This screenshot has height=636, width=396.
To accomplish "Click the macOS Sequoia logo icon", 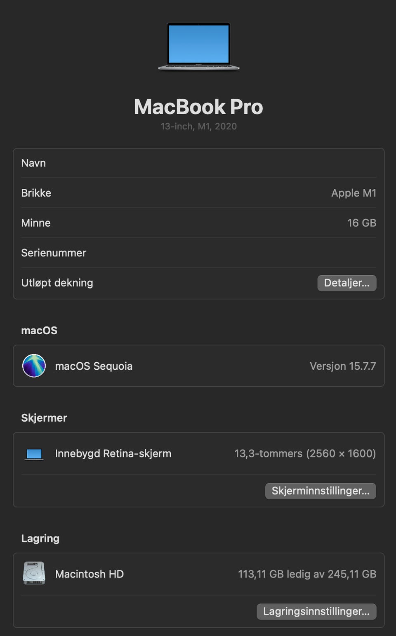I will pos(34,366).
